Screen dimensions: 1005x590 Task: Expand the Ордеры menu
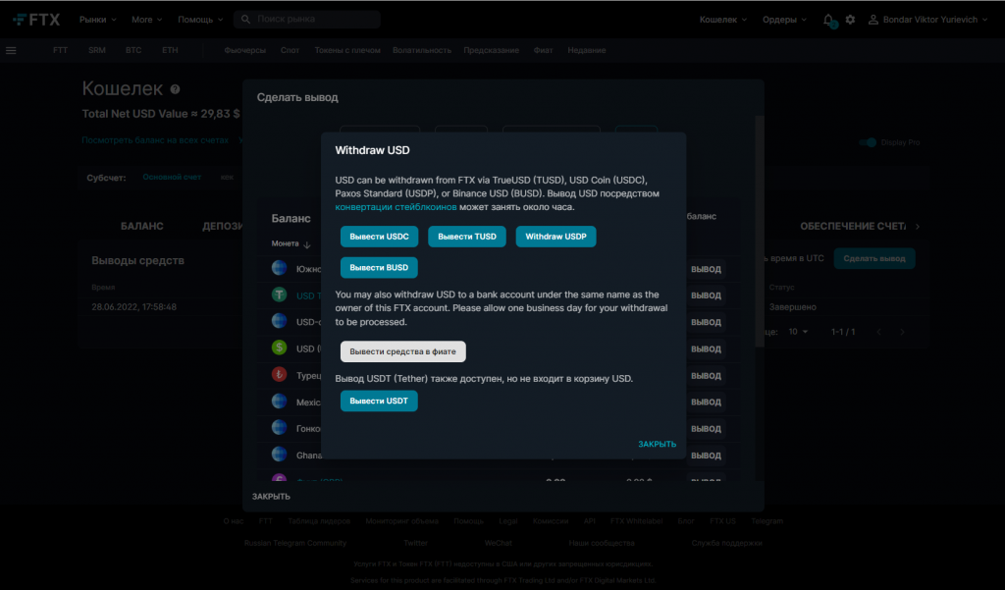click(784, 20)
